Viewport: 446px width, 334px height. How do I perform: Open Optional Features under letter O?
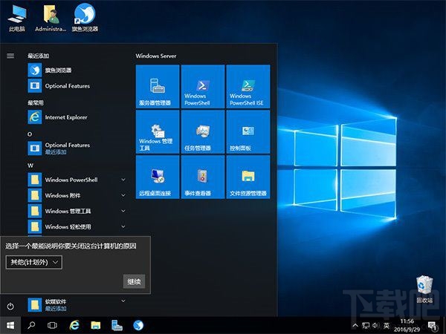click(77, 148)
